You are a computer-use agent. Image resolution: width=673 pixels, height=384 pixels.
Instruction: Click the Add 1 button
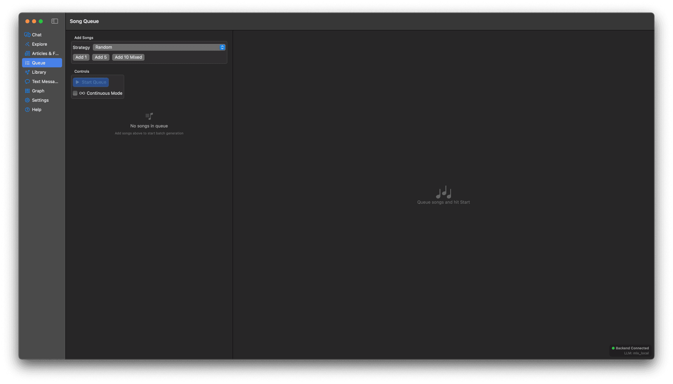[x=81, y=57]
